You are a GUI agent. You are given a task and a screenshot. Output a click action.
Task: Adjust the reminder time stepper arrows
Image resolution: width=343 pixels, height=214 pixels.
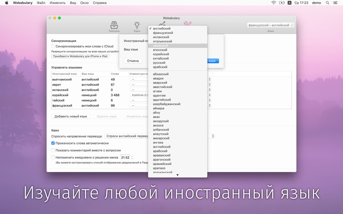132,158
